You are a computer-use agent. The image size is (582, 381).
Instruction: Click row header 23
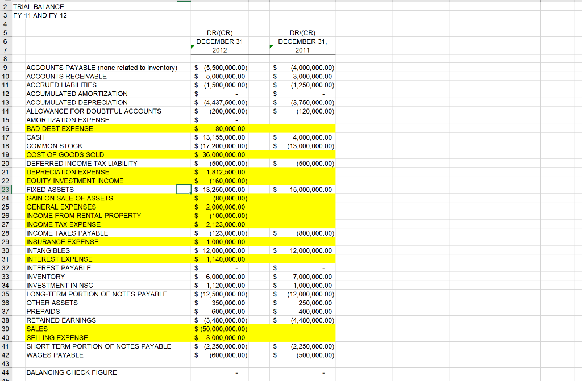(x=5, y=189)
